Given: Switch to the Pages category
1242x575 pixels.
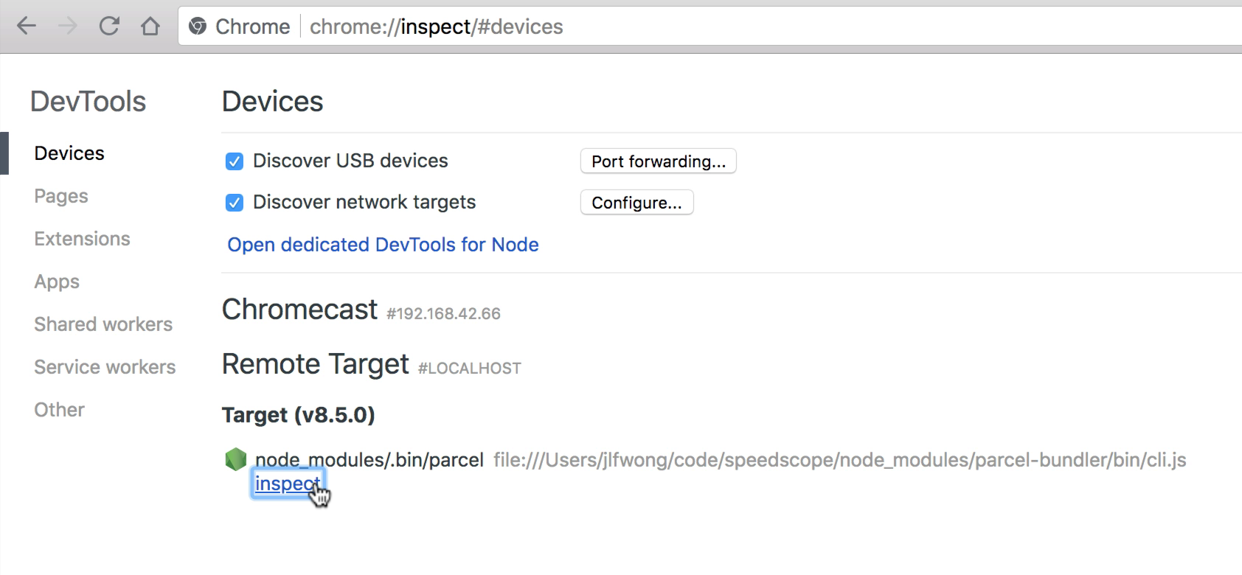Looking at the screenshot, I should tap(60, 195).
